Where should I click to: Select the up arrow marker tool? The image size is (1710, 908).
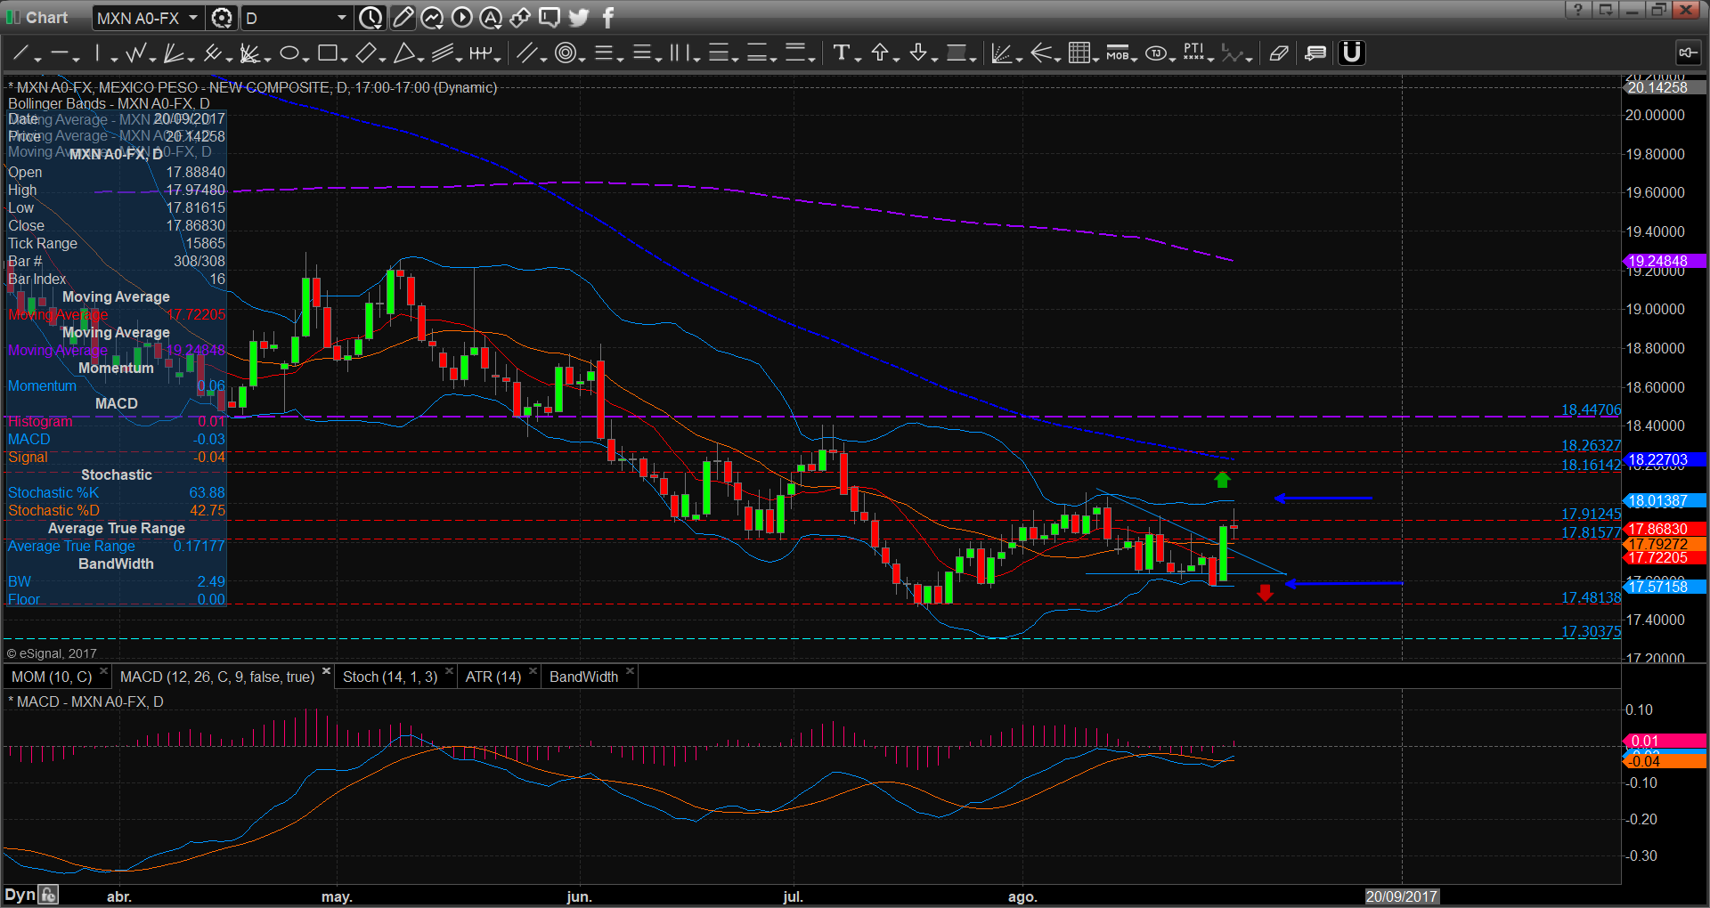click(x=880, y=53)
